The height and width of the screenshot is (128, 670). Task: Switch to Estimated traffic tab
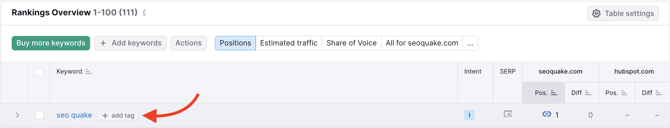point(289,43)
